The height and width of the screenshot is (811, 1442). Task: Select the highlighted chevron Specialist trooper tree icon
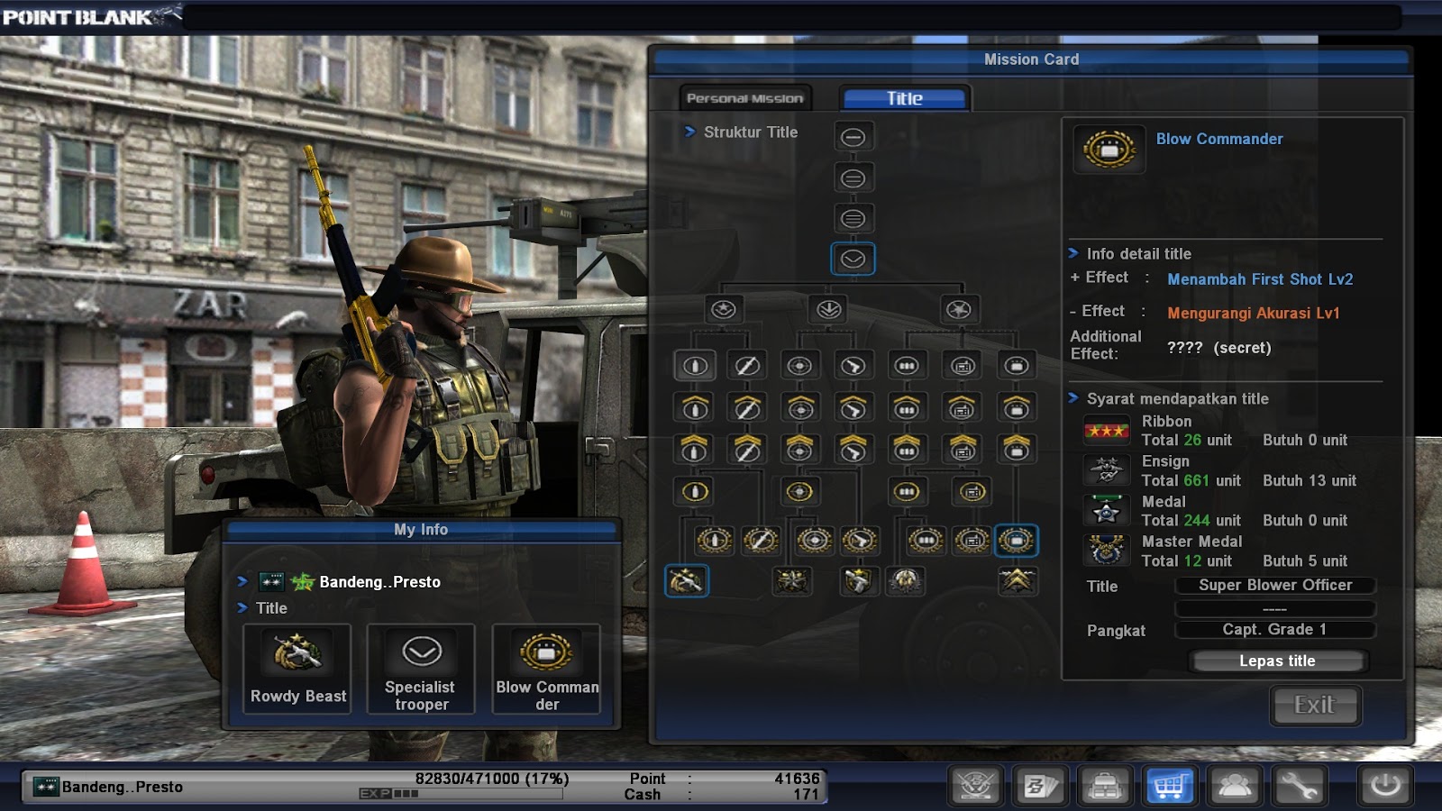tap(853, 260)
